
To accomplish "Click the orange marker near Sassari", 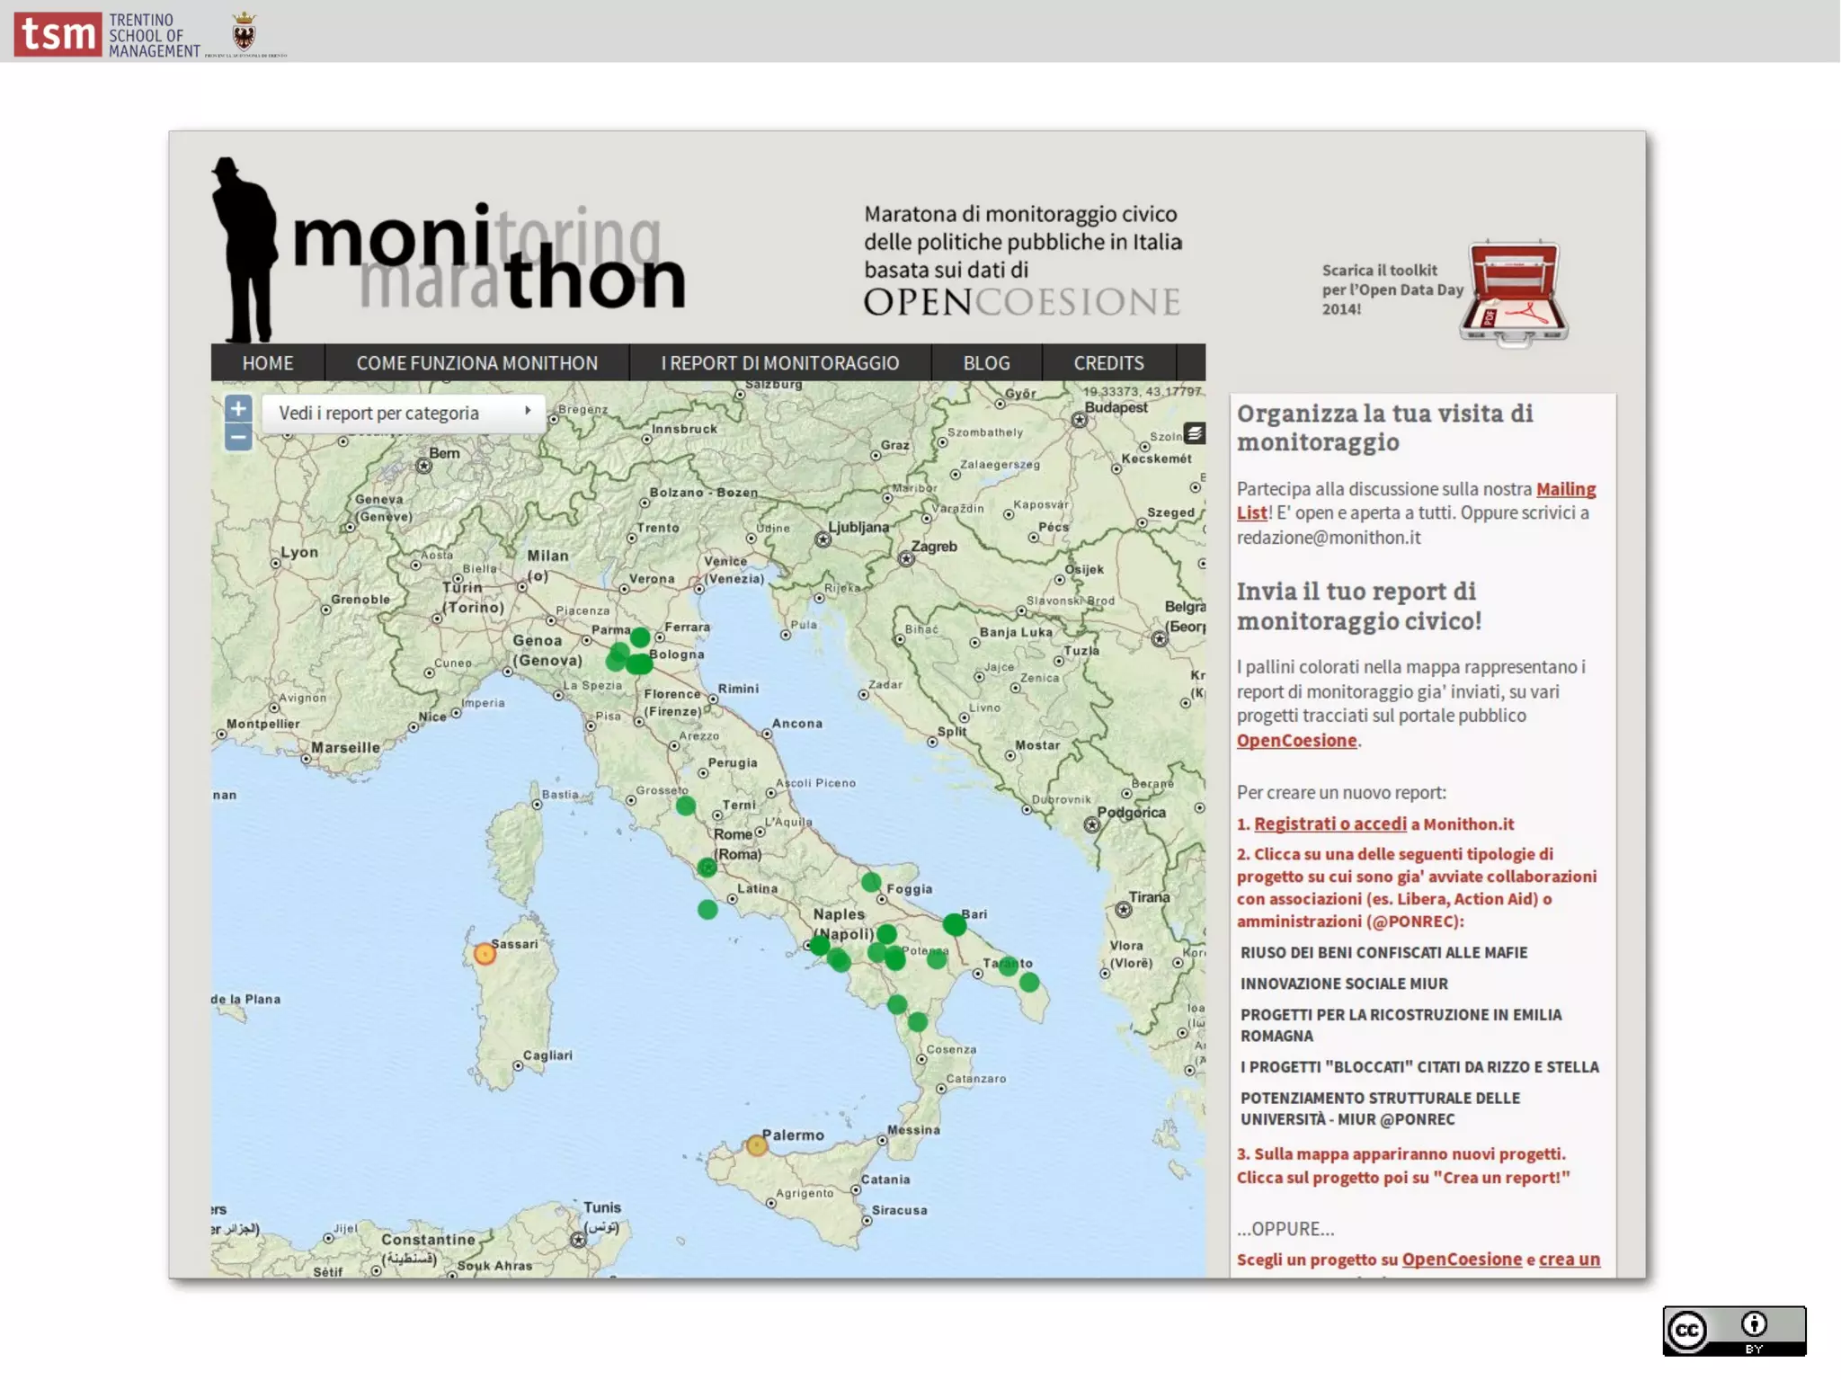I will tap(485, 954).
